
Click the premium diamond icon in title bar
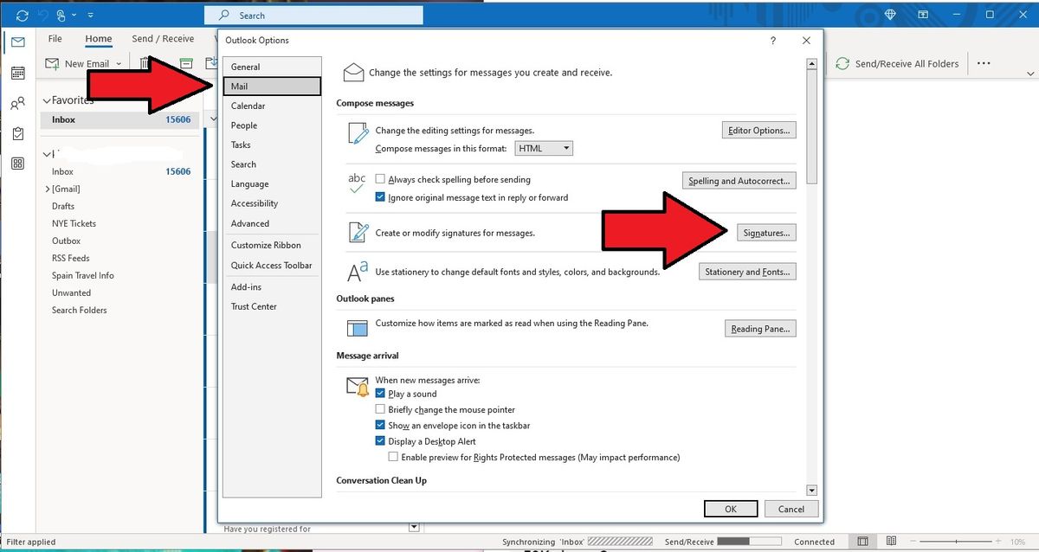[892, 16]
